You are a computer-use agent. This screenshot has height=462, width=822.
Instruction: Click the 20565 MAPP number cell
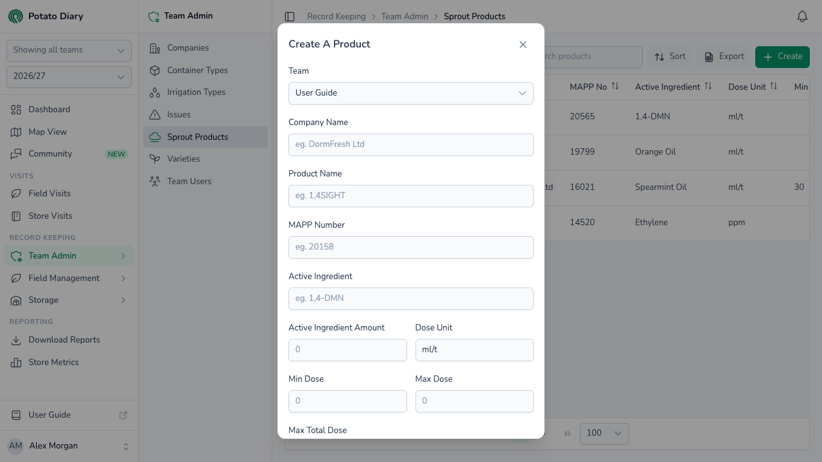(x=582, y=117)
